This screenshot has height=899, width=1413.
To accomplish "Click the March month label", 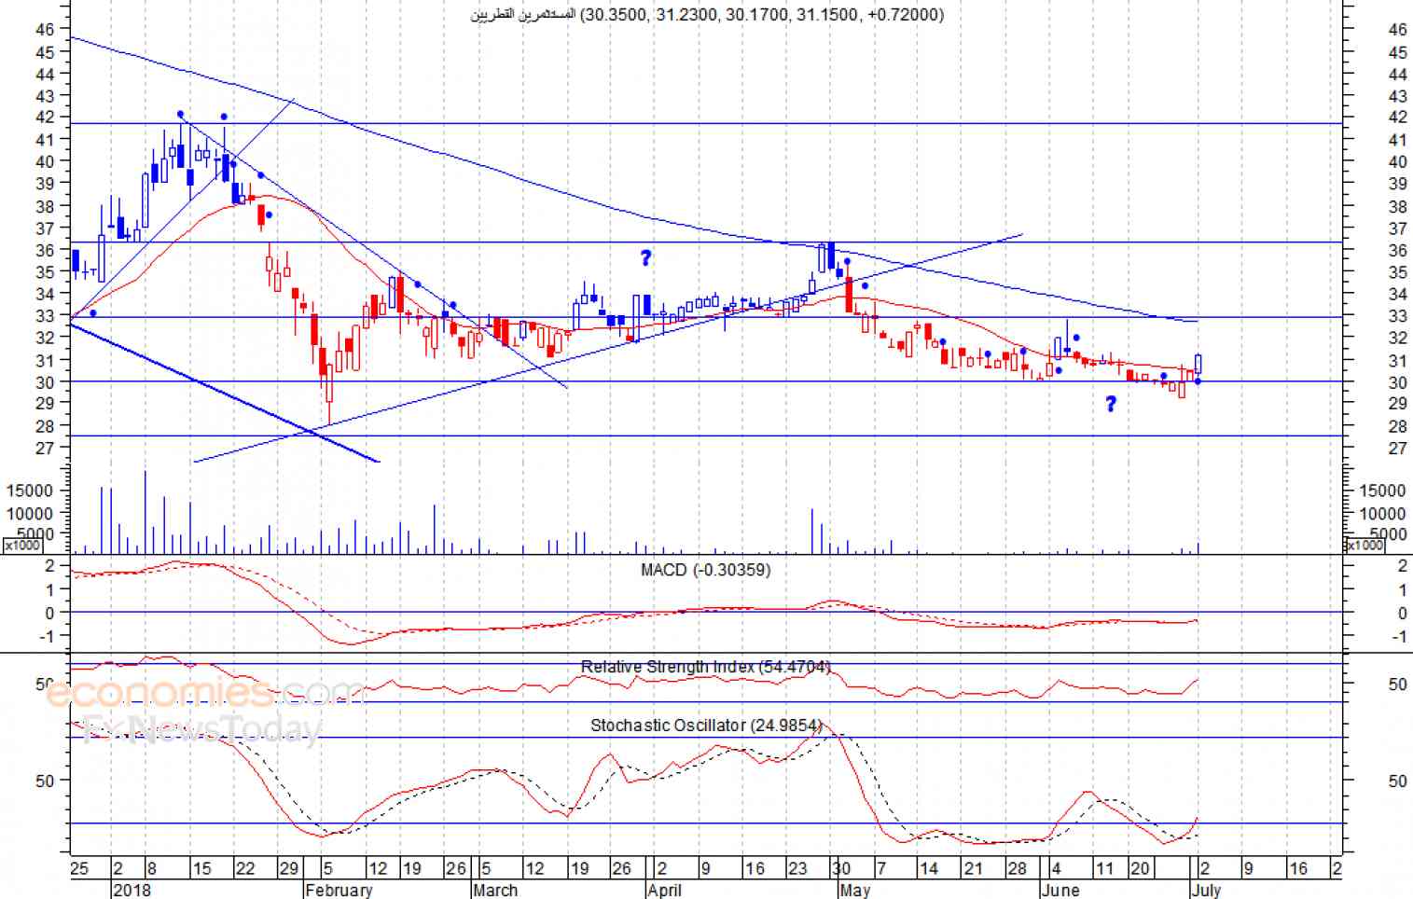I will pos(495,890).
